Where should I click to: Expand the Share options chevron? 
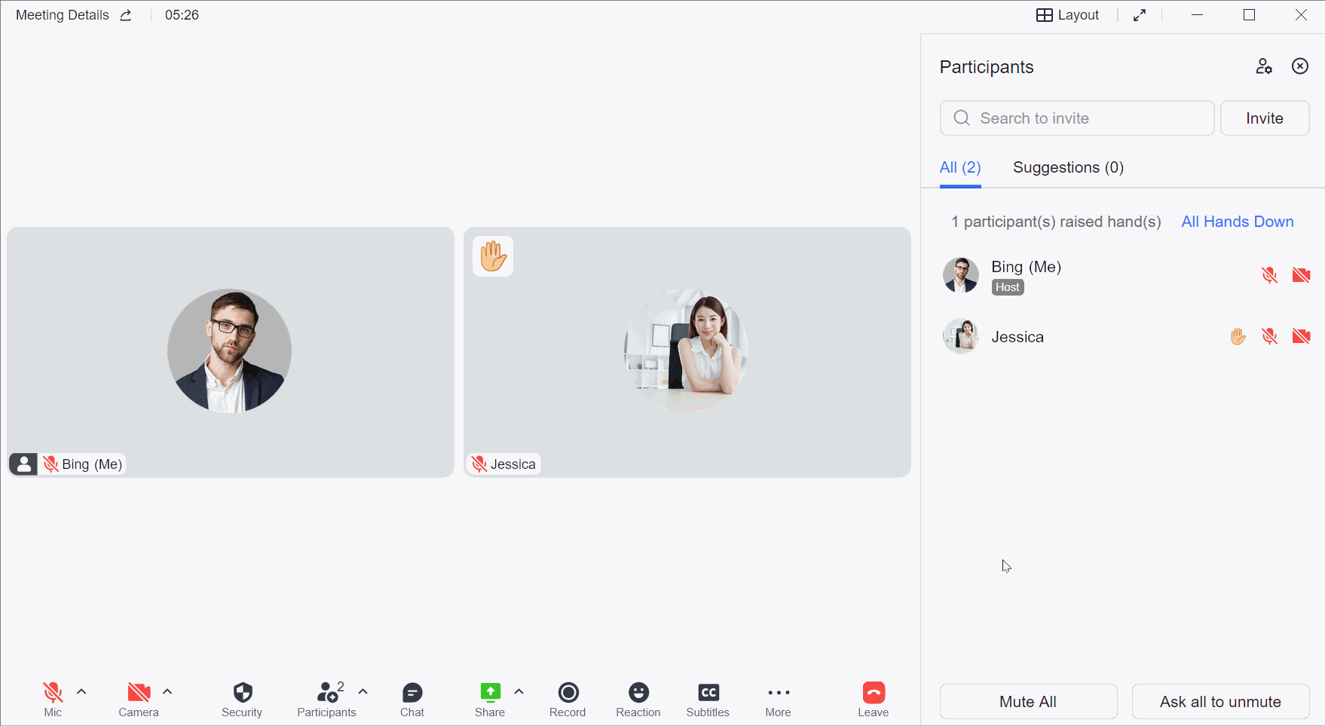click(x=519, y=691)
